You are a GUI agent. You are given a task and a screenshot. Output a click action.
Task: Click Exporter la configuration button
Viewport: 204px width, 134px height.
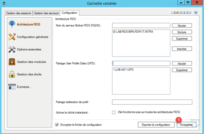point(156,125)
